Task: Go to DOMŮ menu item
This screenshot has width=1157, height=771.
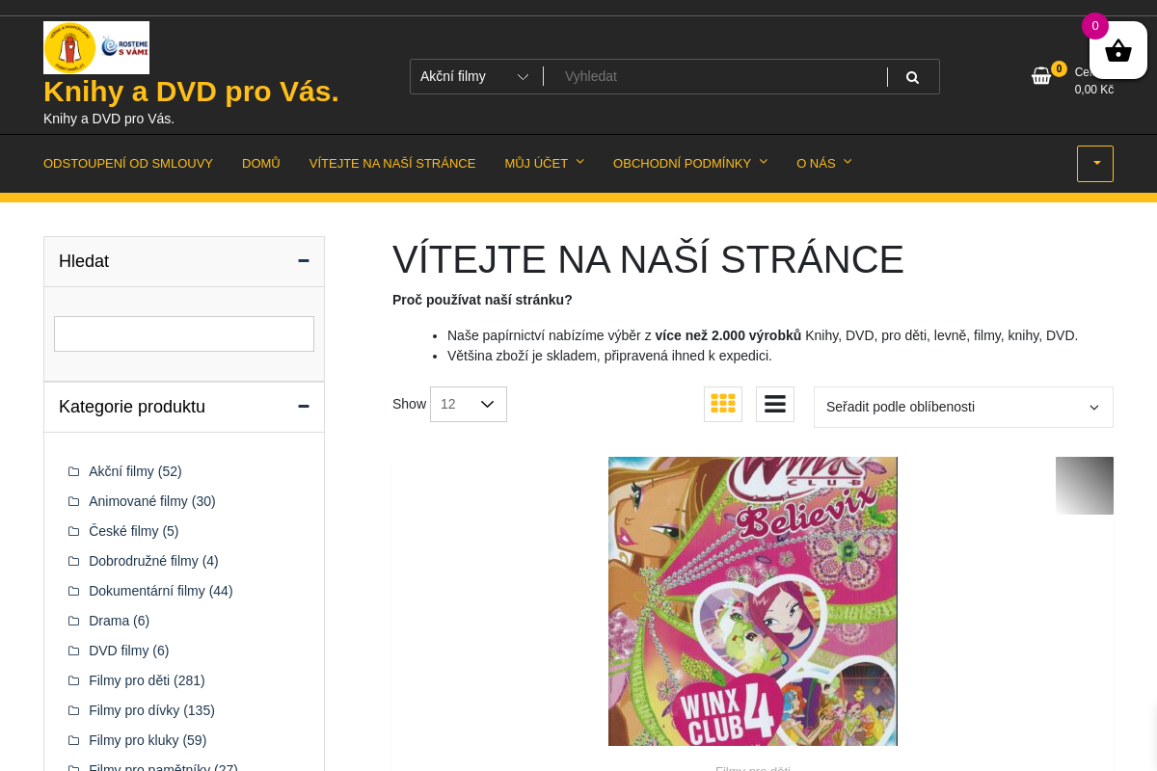Action: click(261, 164)
